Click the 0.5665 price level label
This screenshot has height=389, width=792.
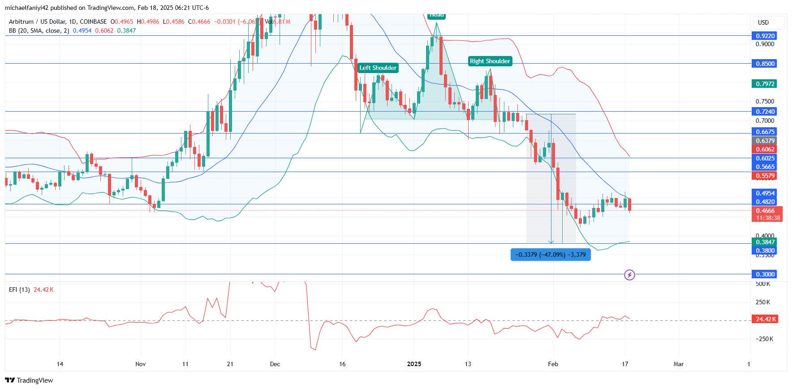tap(764, 167)
